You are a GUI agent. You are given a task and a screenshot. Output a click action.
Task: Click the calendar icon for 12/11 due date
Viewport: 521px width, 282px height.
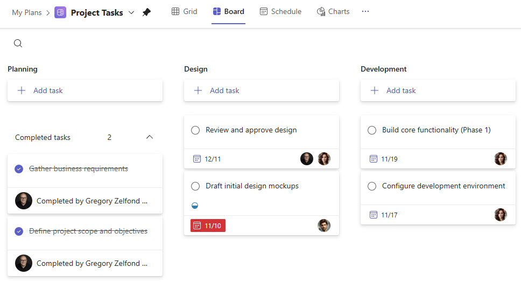pyautogui.click(x=196, y=159)
